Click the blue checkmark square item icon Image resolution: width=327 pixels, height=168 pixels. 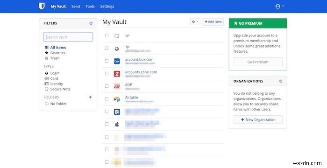[x=117, y=112]
